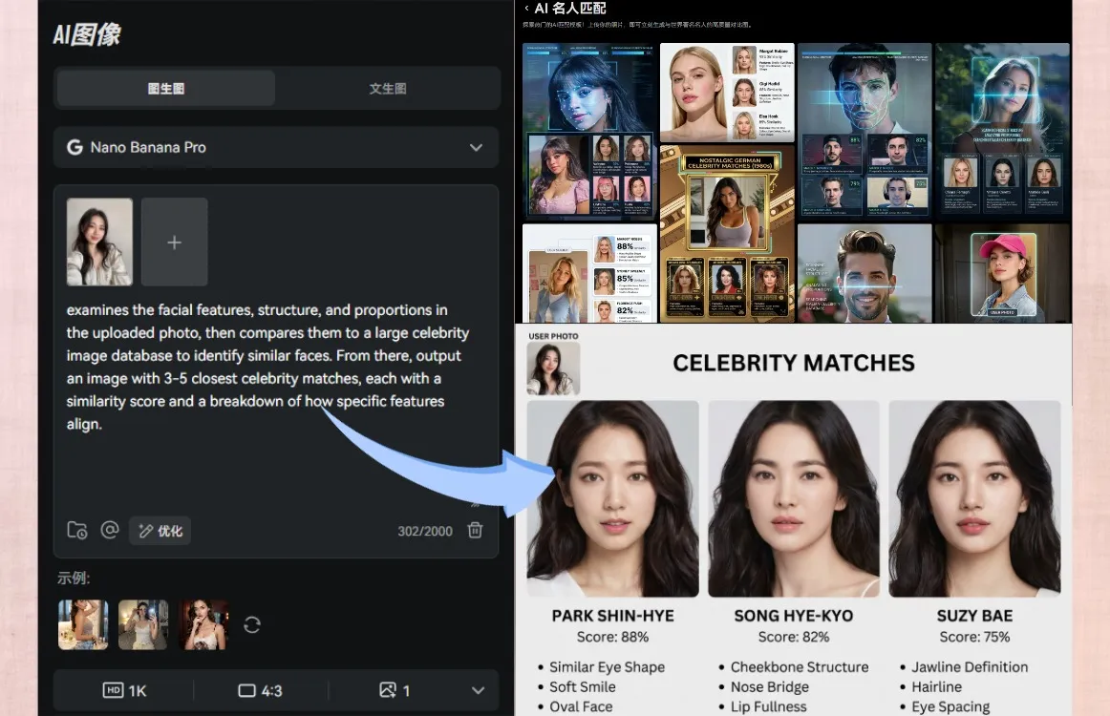
Task: Open the Nostalgic German Celebrity Matches template
Action: pos(727,234)
